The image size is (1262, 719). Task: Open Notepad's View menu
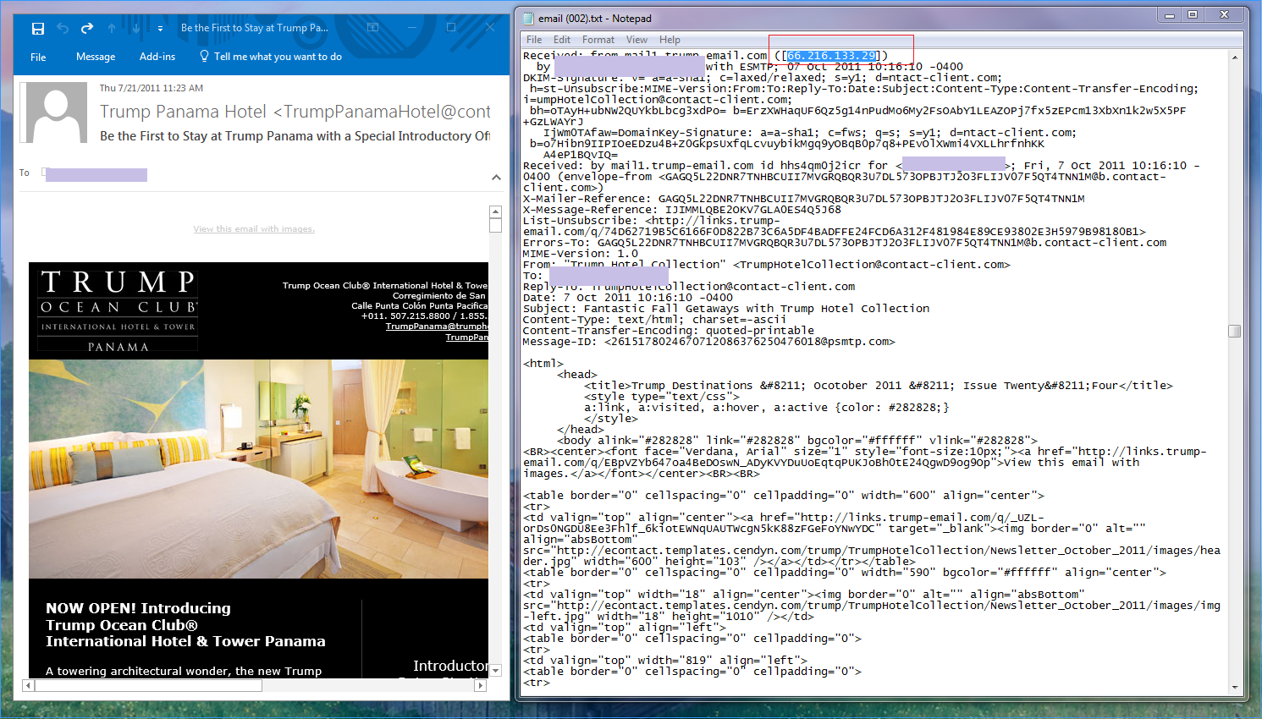(637, 40)
